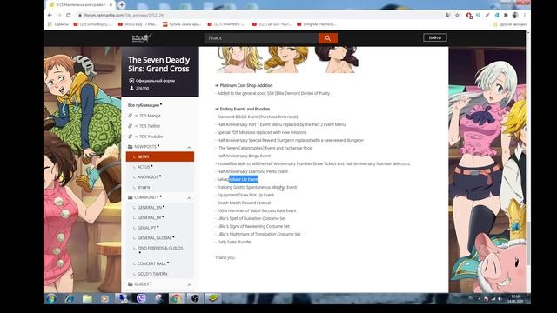Image resolution: width=557 pixels, height=313 pixels.
Task: Open the ANÚNCIOS subforum
Action: coord(148,176)
